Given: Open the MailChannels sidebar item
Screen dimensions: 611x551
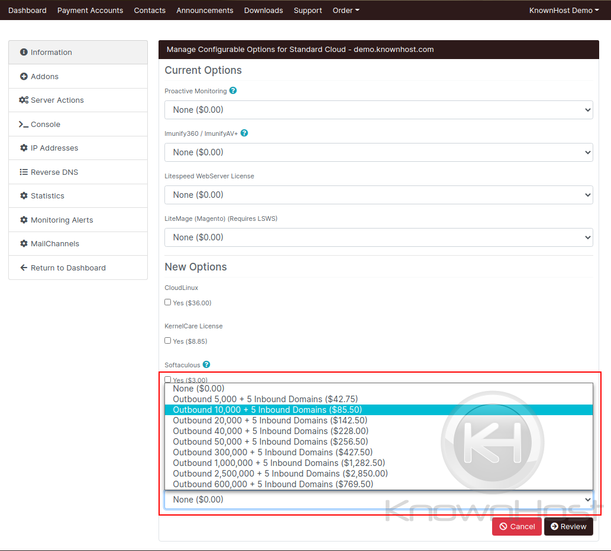Looking at the screenshot, I should click(78, 243).
